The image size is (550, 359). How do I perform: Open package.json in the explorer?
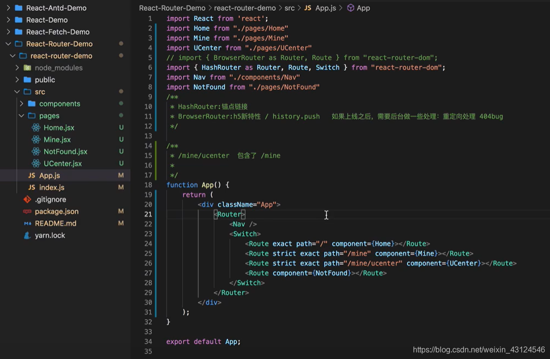(x=56, y=211)
